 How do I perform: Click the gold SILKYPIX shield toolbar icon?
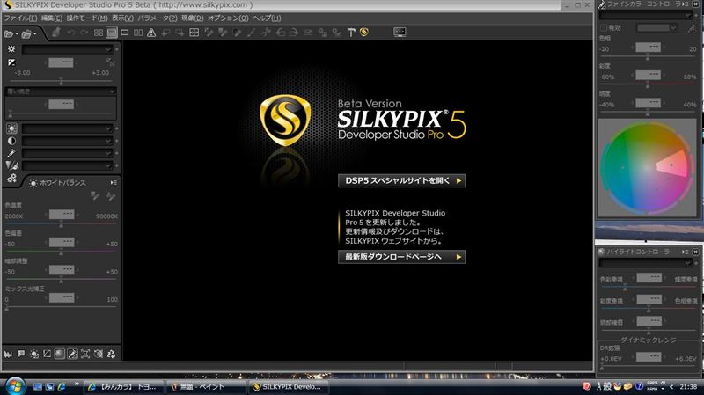point(364,33)
